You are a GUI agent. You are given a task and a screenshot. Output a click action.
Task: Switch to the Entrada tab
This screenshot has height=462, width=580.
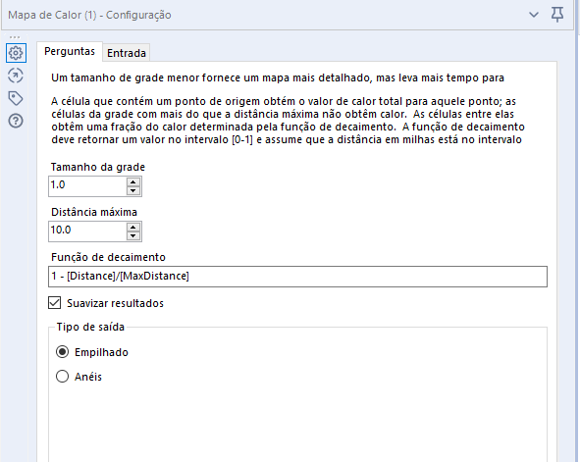127,53
